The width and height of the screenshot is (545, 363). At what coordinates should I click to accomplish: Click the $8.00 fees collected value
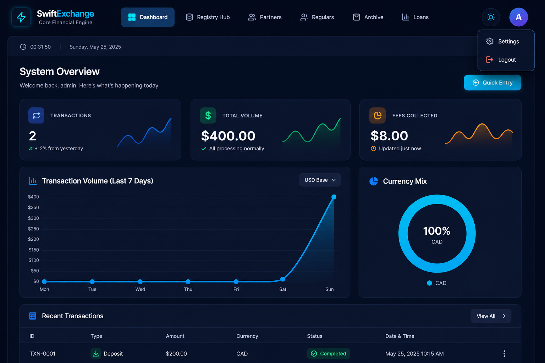(389, 136)
